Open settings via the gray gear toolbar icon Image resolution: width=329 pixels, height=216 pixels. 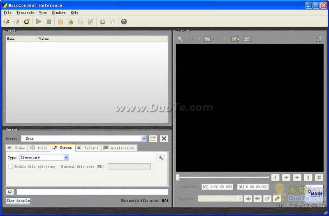coord(102,22)
